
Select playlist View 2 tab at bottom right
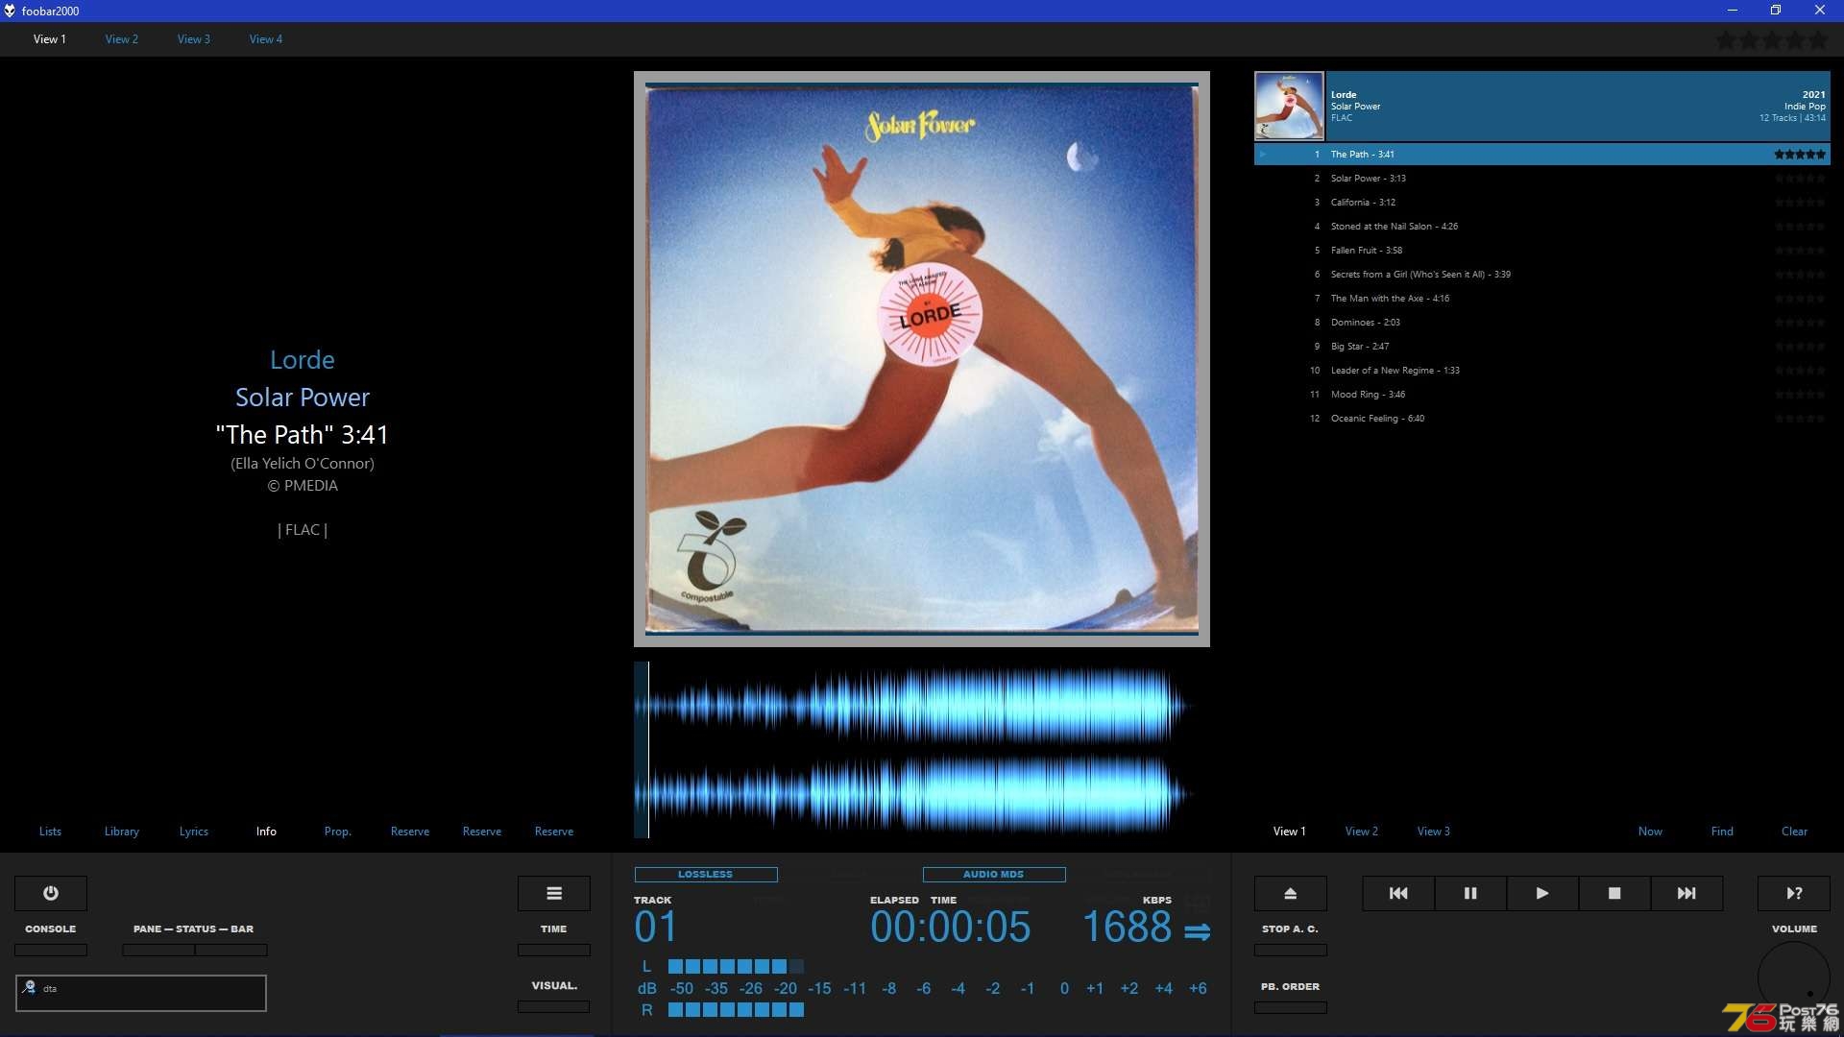pyautogui.click(x=1362, y=832)
